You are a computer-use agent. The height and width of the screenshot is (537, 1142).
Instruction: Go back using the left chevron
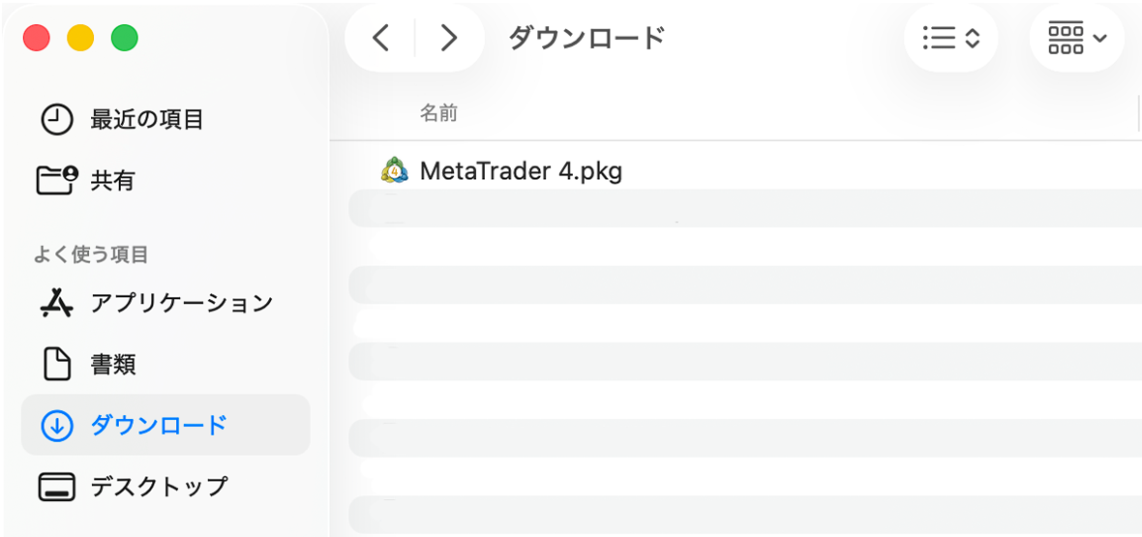pyautogui.click(x=381, y=38)
